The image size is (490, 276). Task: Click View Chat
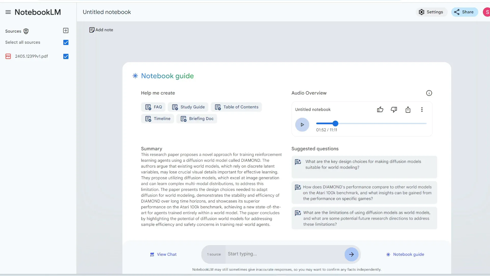click(x=163, y=255)
